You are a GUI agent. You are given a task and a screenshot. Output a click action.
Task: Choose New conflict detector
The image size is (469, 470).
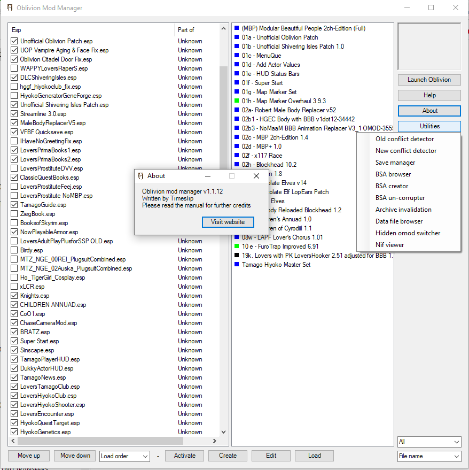[x=406, y=150]
